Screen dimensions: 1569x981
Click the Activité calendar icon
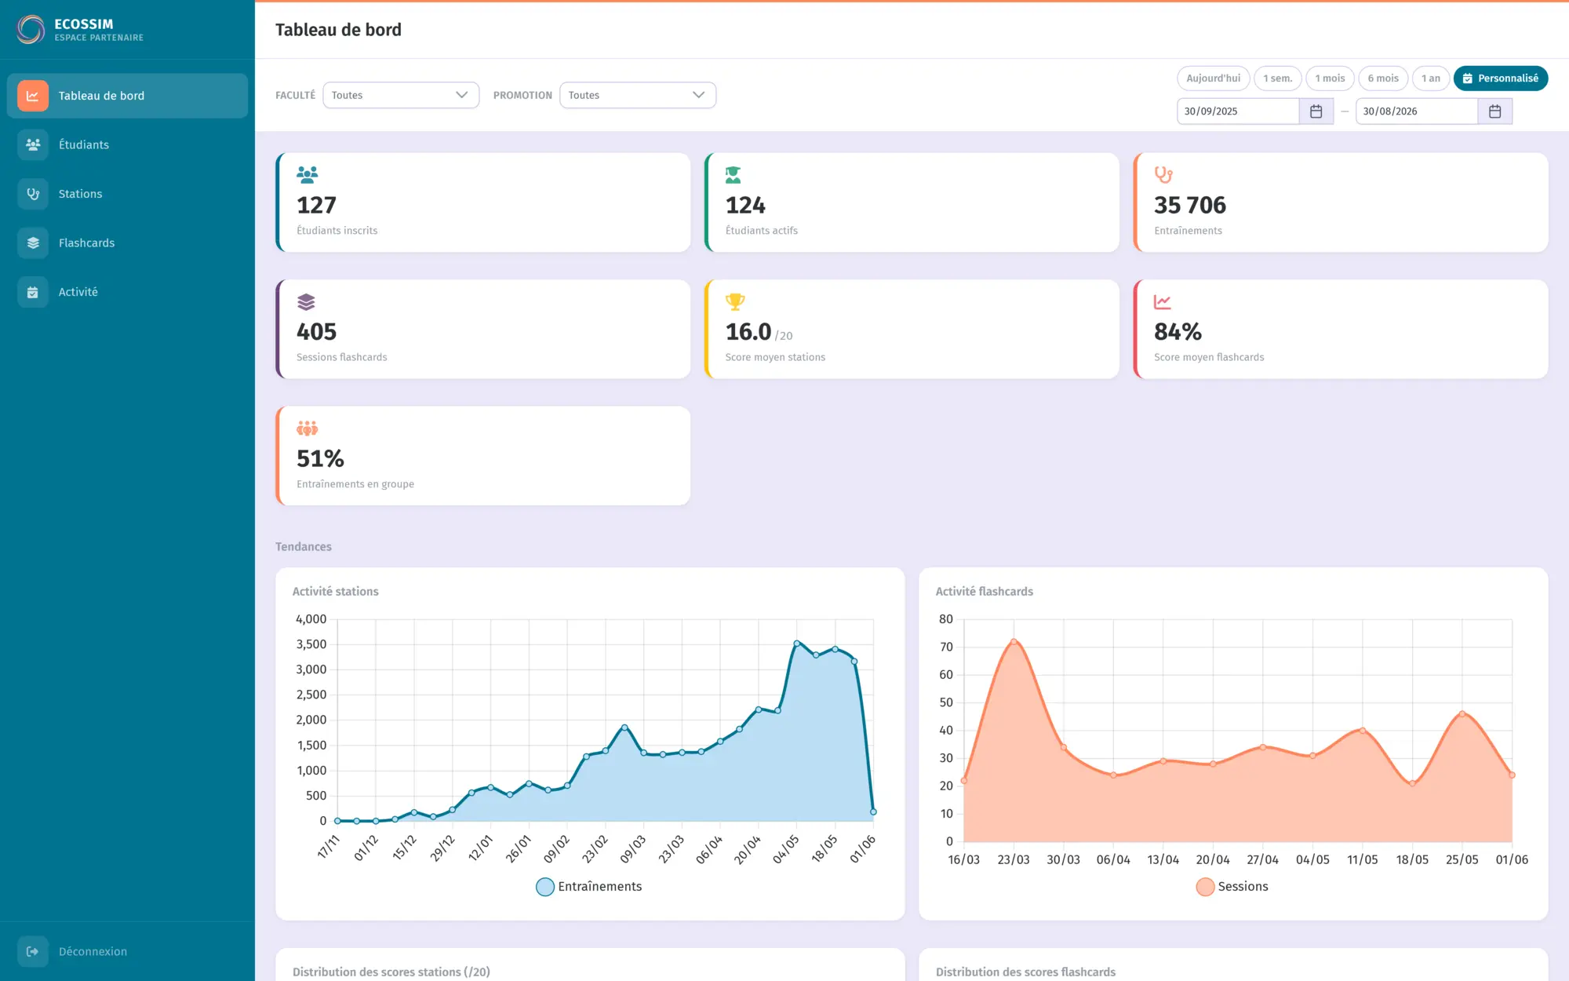coord(33,292)
